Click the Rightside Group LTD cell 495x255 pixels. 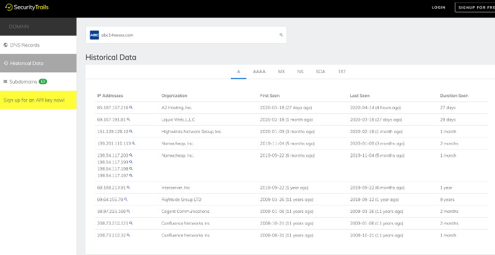coord(181,199)
